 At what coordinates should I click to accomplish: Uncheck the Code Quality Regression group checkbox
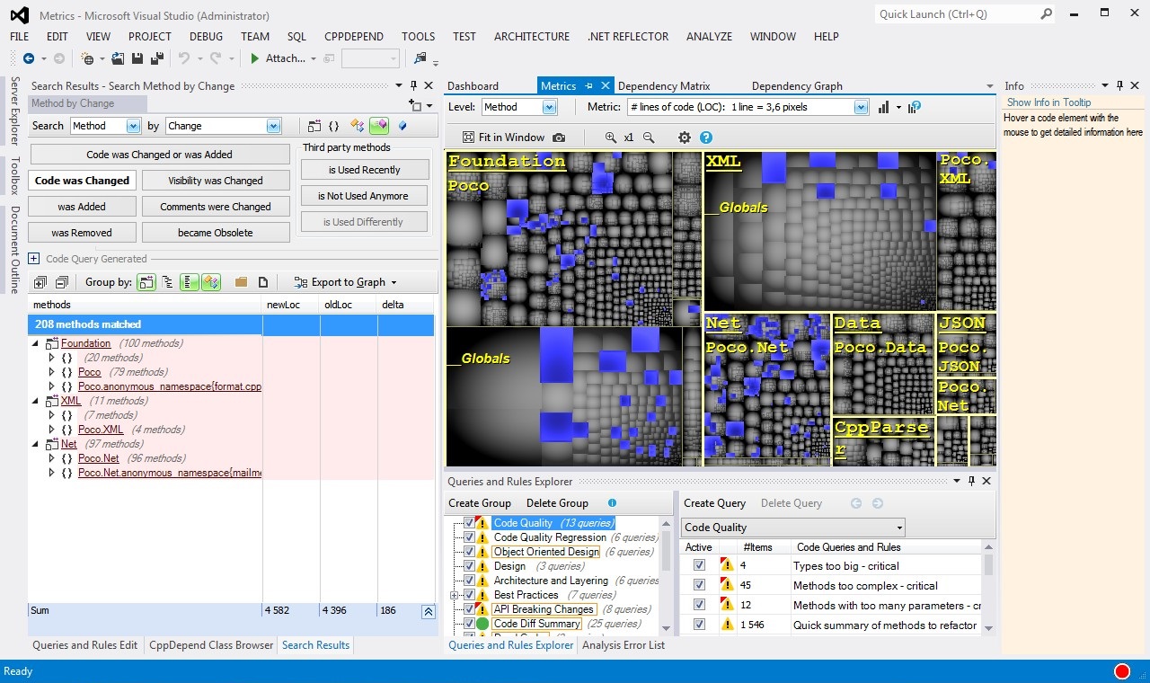[x=469, y=537]
